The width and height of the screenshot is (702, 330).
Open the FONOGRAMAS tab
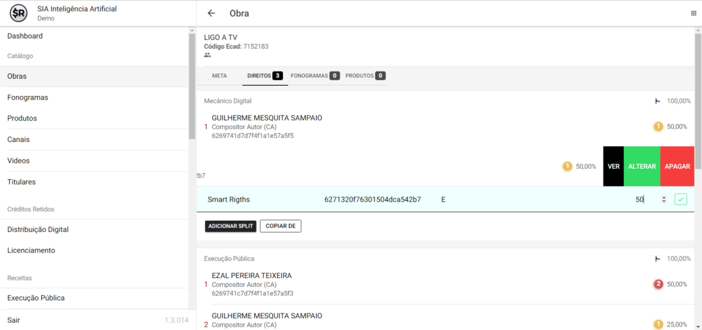[315, 75]
